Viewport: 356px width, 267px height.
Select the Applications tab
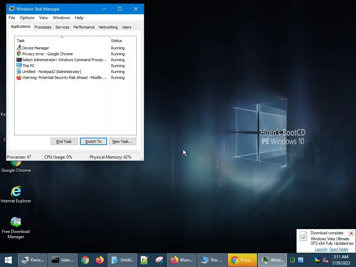point(21,26)
